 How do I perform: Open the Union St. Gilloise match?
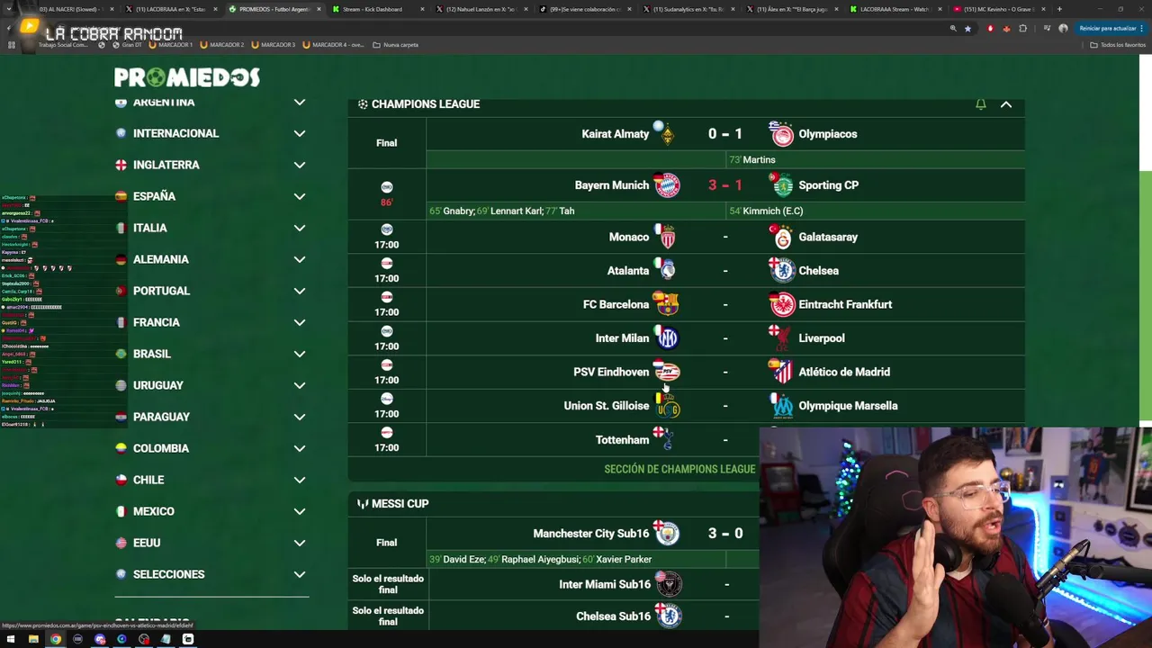(x=686, y=406)
